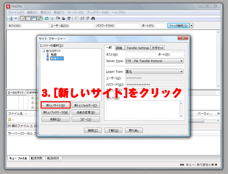228x174 pixels.
Task: Click the quickconnect ホスト(H) field
Action: point(35,25)
